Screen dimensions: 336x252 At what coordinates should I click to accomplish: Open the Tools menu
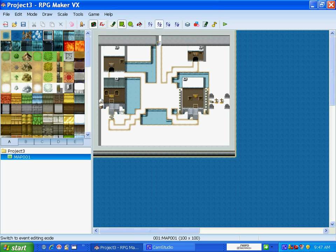coord(78,14)
